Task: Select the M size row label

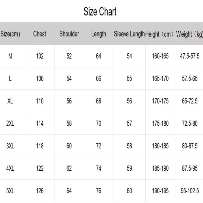Action: (10, 56)
